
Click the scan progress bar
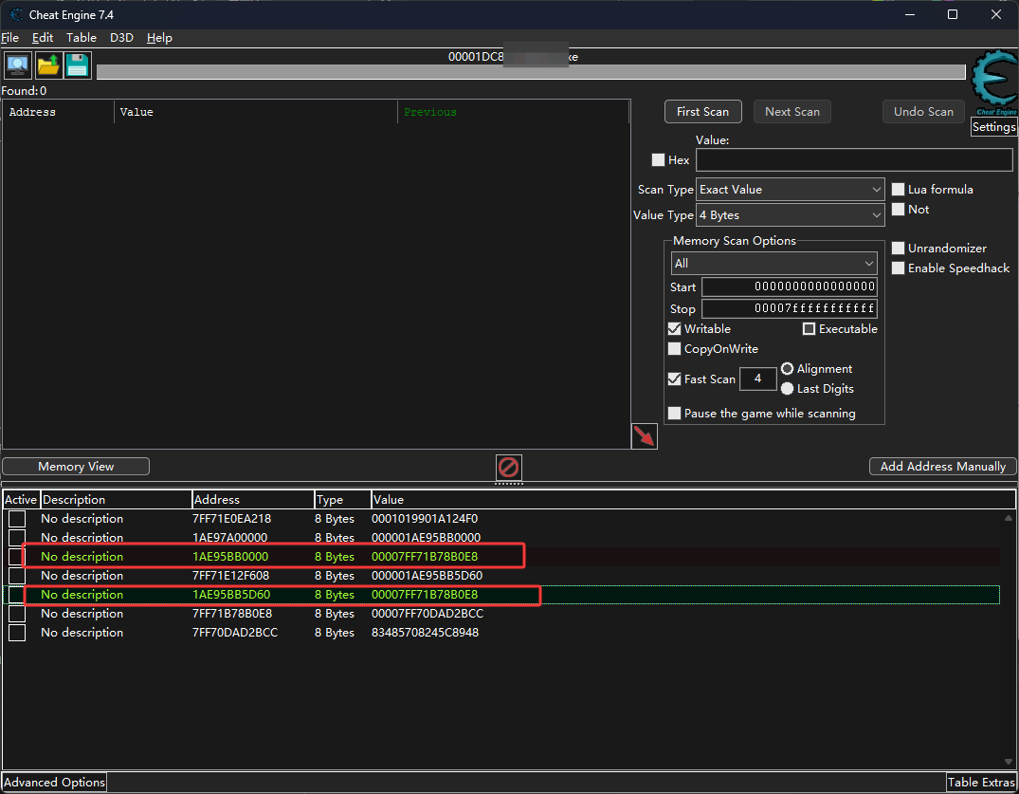click(531, 71)
